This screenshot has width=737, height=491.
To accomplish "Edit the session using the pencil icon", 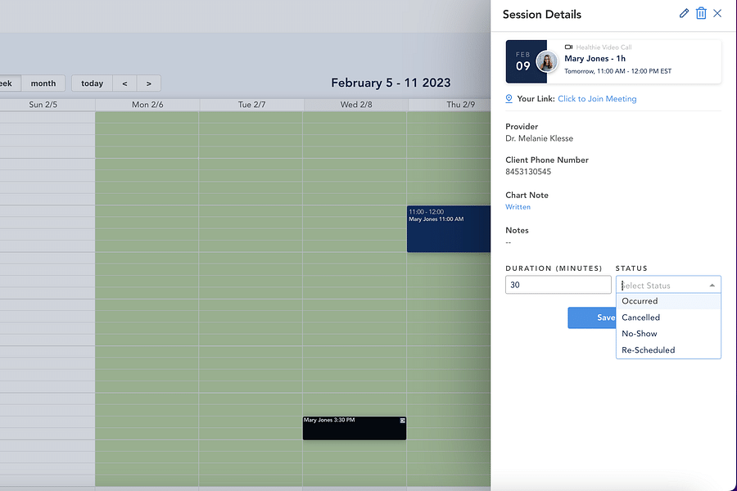I will [x=684, y=13].
